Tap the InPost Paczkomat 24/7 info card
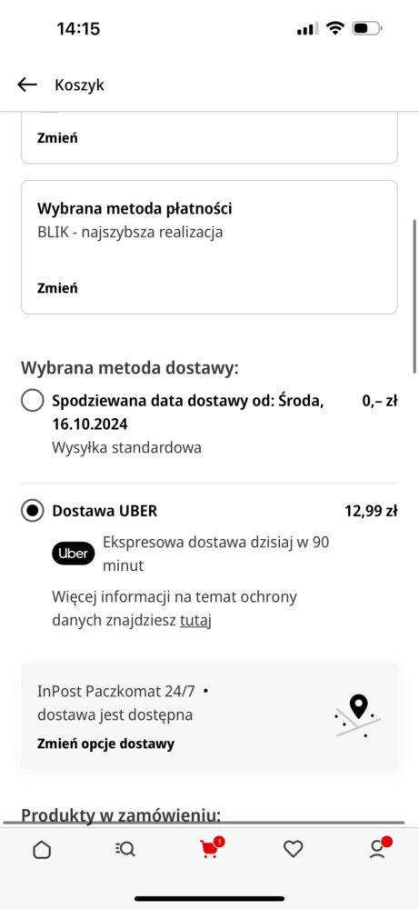 coord(209,716)
